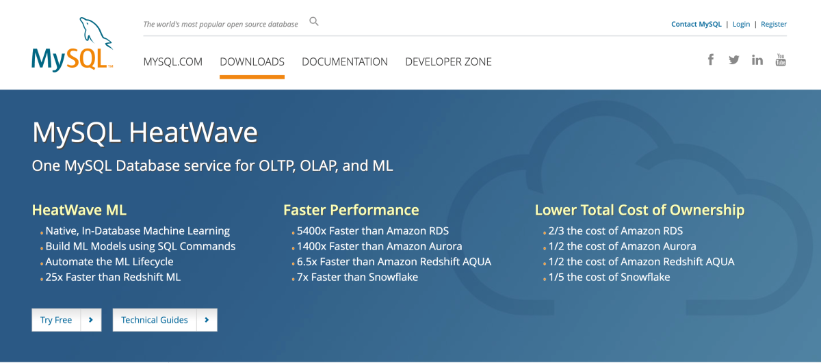Click the Register link
Screen dimensions: 821x363
[774, 24]
